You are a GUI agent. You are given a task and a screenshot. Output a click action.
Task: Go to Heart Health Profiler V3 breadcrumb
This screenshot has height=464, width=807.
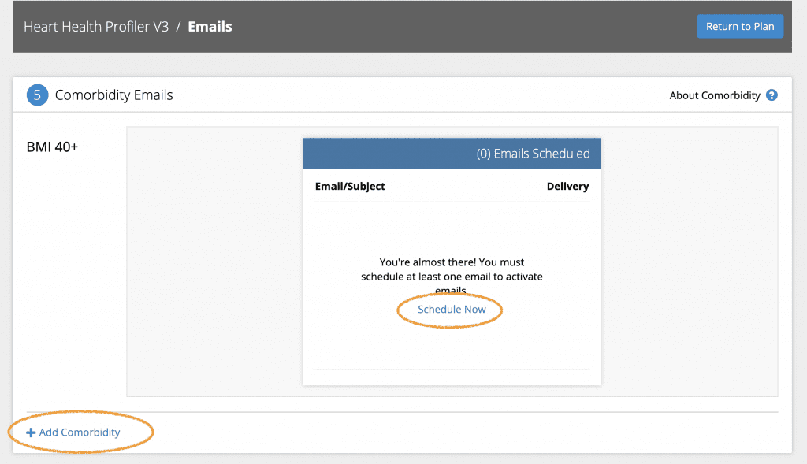point(96,27)
